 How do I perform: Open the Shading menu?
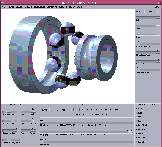pyautogui.click(x=28, y=7)
